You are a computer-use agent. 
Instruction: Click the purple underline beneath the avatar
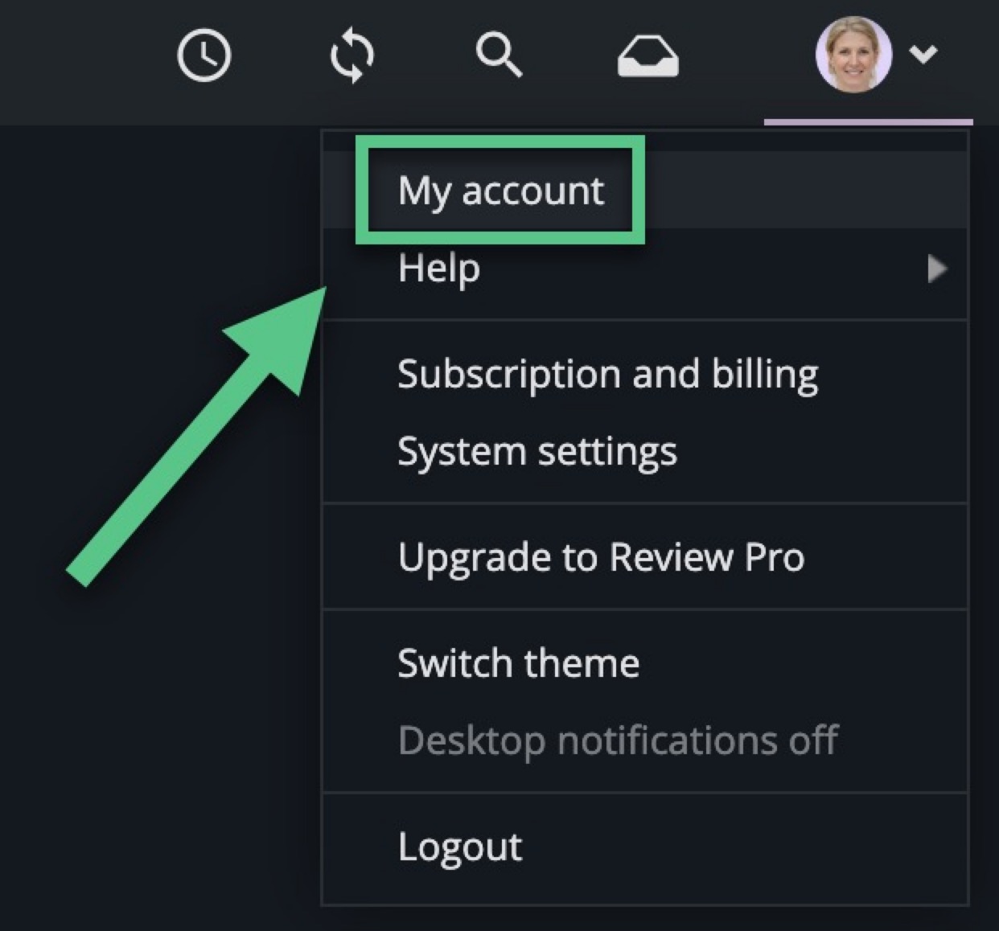(x=868, y=122)
